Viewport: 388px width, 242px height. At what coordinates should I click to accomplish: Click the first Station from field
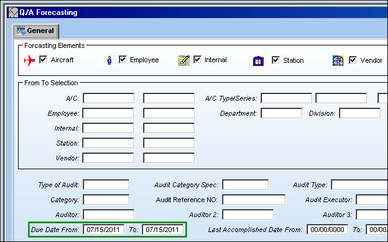[x=108, y=143]
